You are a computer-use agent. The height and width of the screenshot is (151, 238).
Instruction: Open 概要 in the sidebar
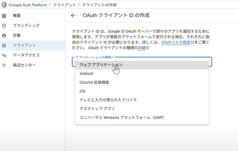pyautogui.click(x=33, y=16)
